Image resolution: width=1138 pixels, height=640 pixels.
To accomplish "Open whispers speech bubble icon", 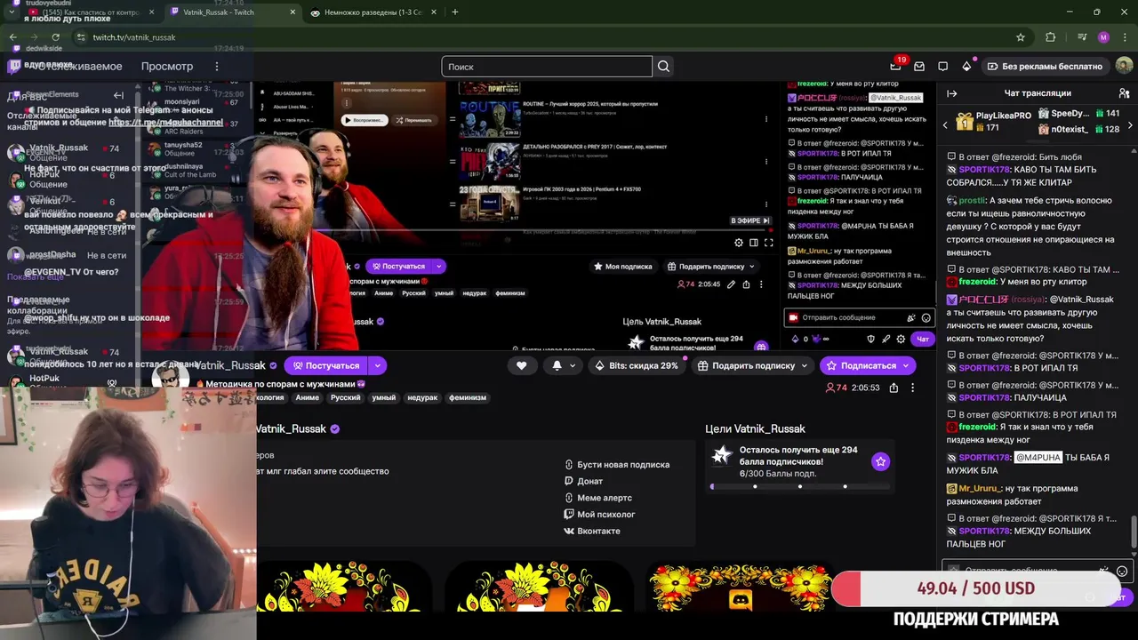I will click(x=942, y=67).
